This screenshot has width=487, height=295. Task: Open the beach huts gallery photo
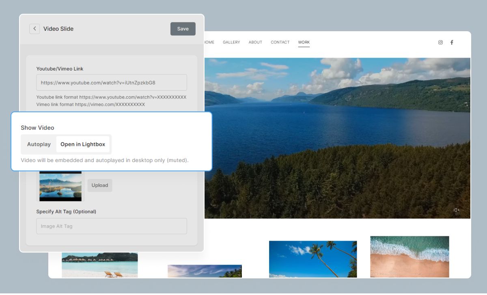coord(99,265)
